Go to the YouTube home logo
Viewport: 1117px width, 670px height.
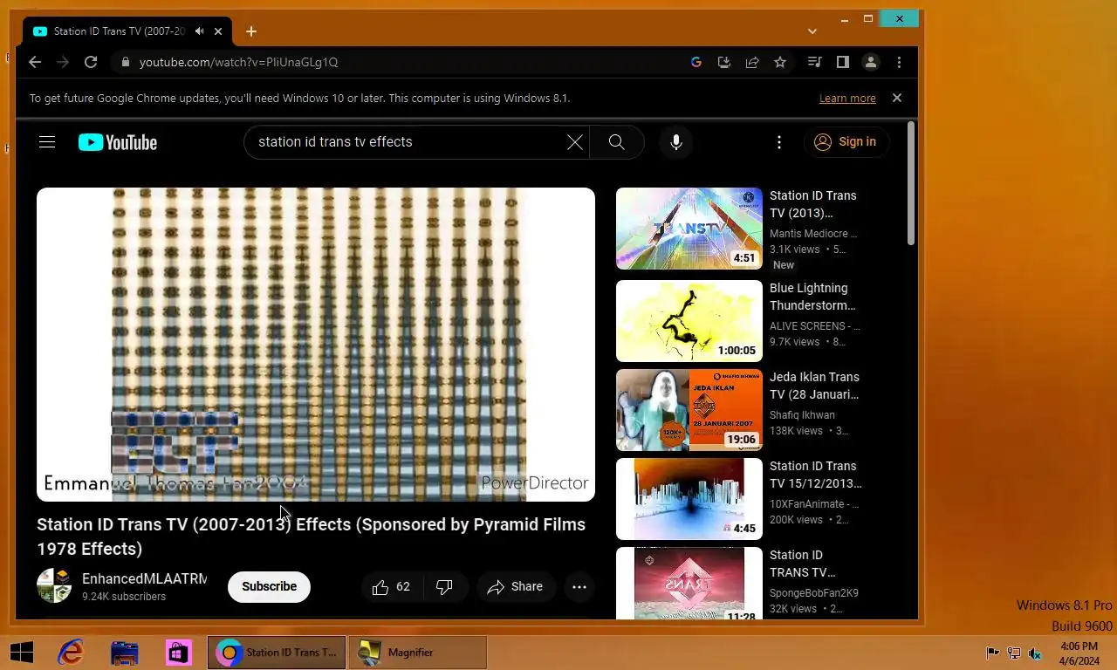pyautogui.click(x=118, y=142)
